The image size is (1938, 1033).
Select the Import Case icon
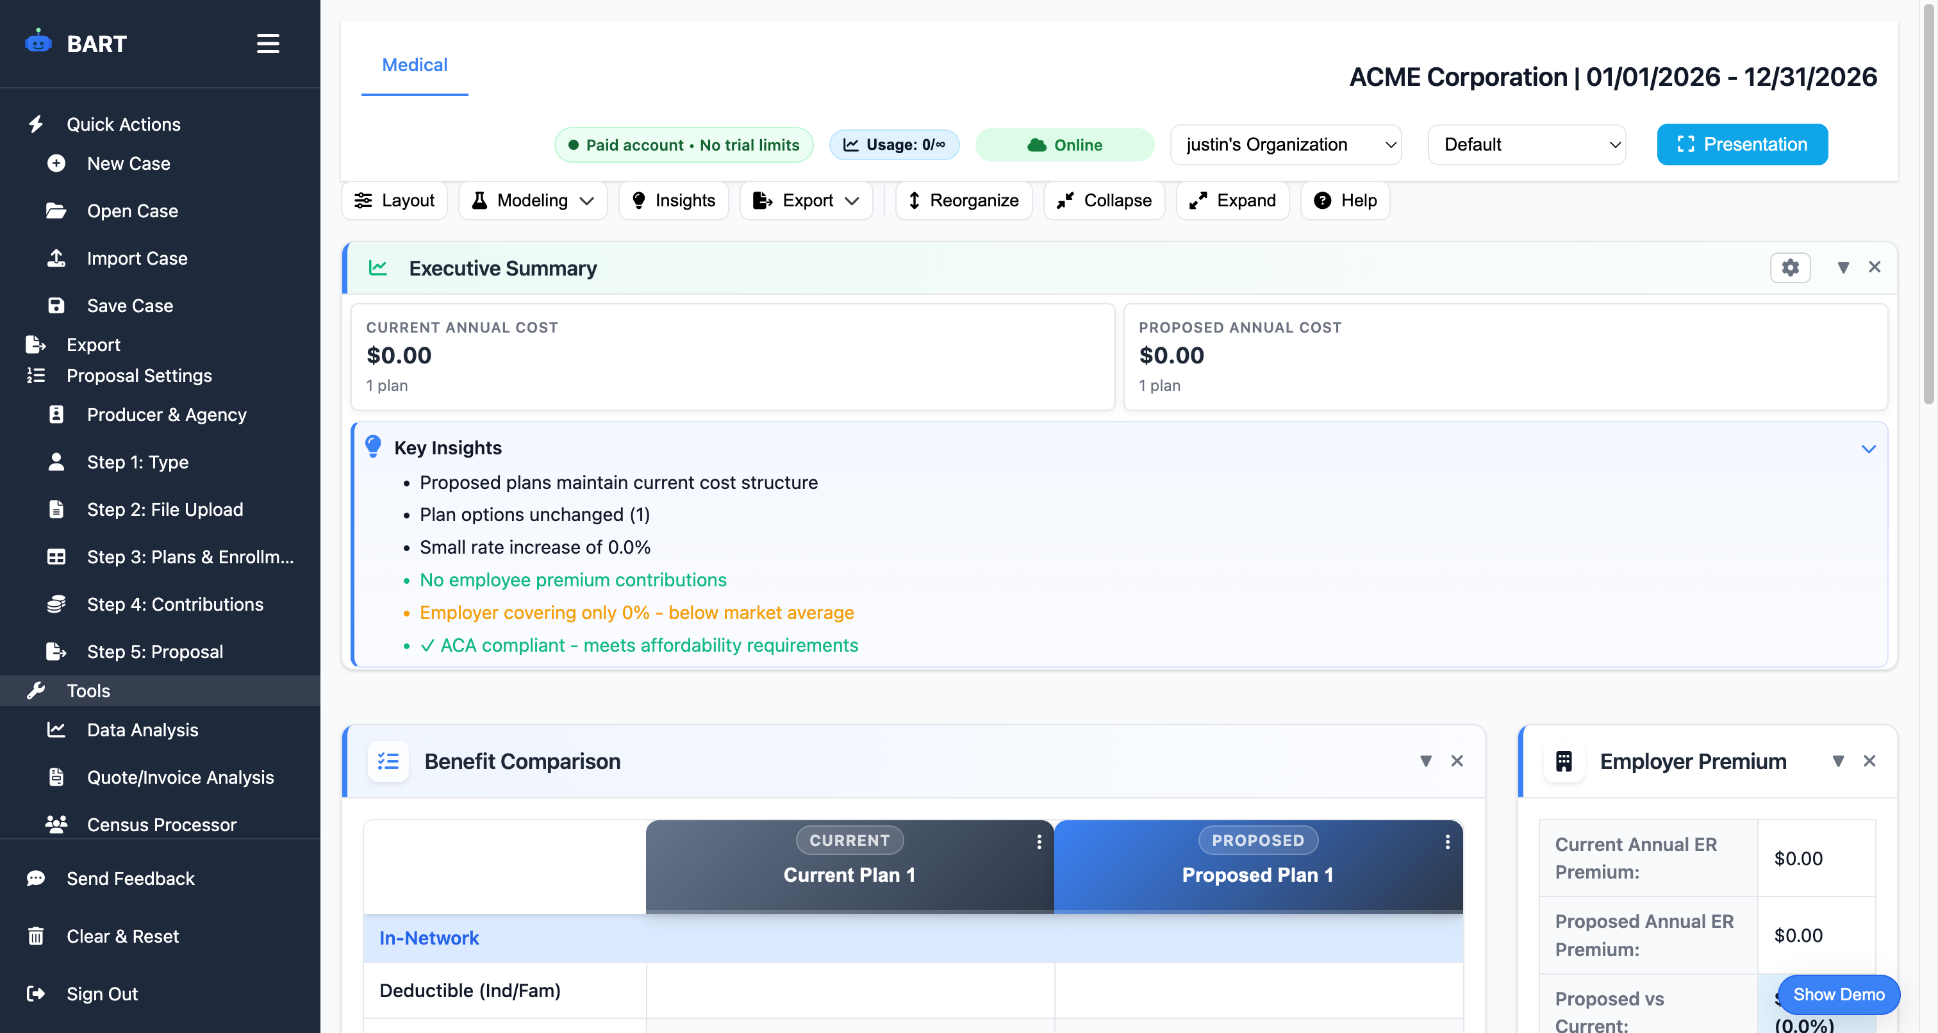[x=56, y=258]
